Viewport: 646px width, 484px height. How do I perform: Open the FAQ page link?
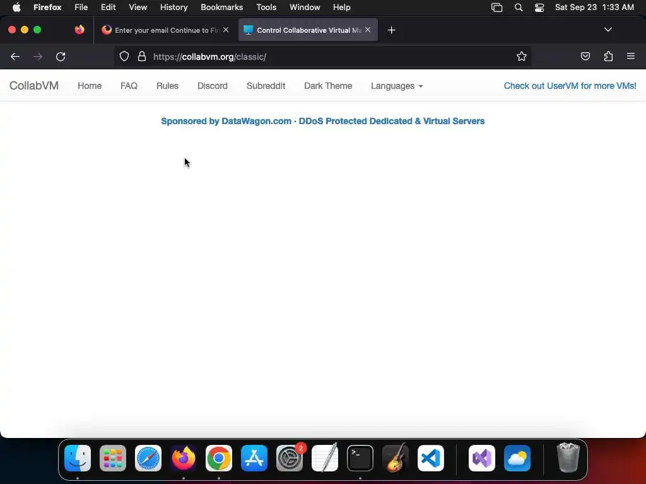click(129, 86)
